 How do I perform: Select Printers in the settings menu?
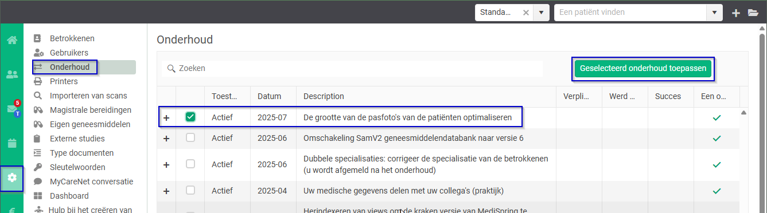point(64,81)
